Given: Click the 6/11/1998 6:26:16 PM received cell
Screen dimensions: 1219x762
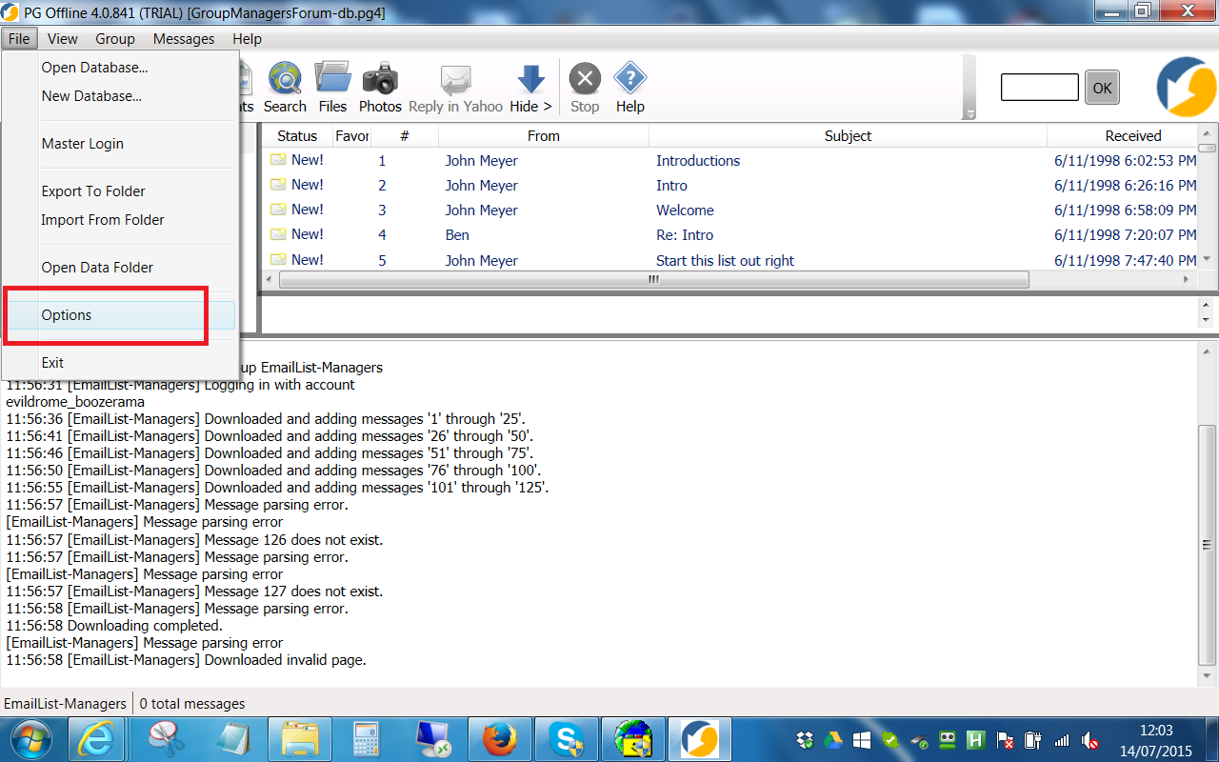Looking at the screenshot, I should tap(1125, 186).
